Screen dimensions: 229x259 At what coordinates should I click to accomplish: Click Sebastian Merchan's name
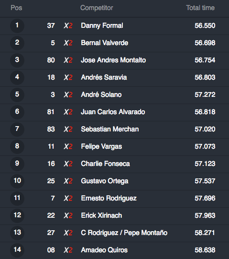[x=110, y=129]
